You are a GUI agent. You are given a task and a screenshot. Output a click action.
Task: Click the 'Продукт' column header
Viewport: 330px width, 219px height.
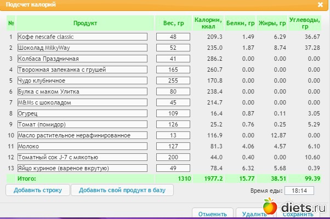tap(85, 23)
